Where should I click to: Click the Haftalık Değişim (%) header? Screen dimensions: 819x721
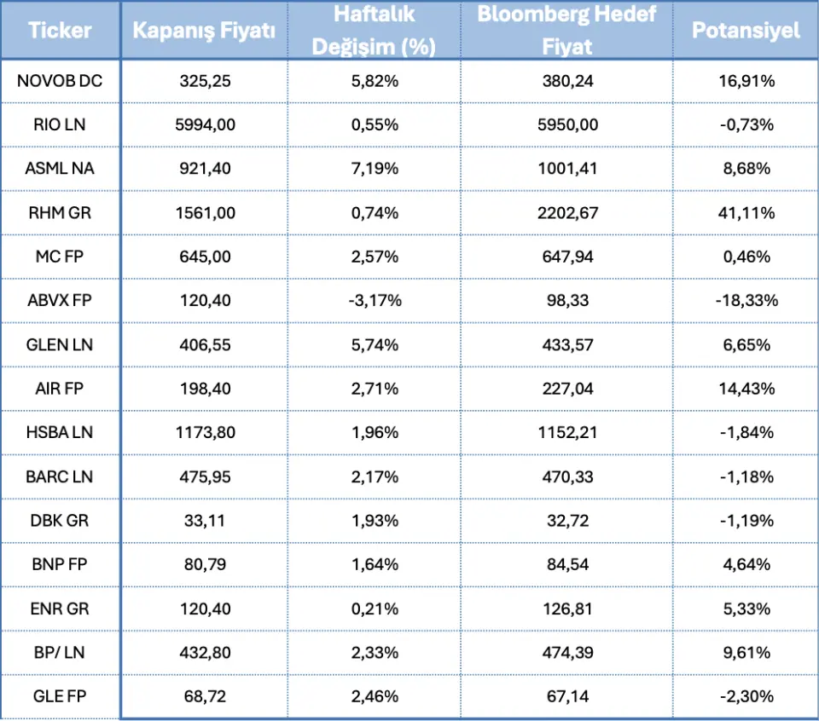[x=374, y=31]
